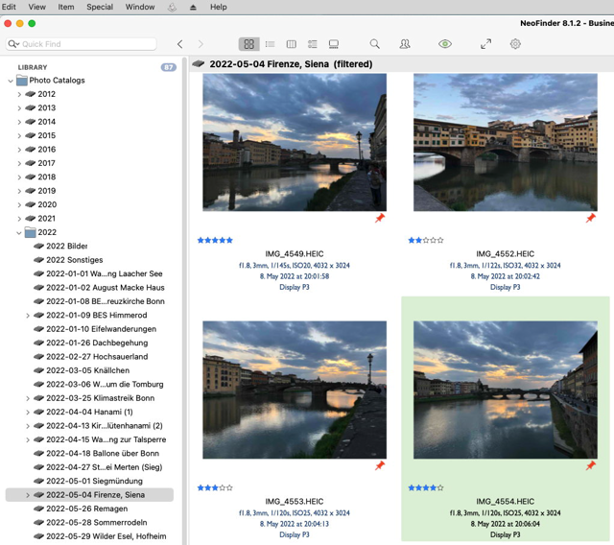The height and width of the screenshot is (545, 614).
Task: Open the people icon in toolbar
Action: point(405,44)
